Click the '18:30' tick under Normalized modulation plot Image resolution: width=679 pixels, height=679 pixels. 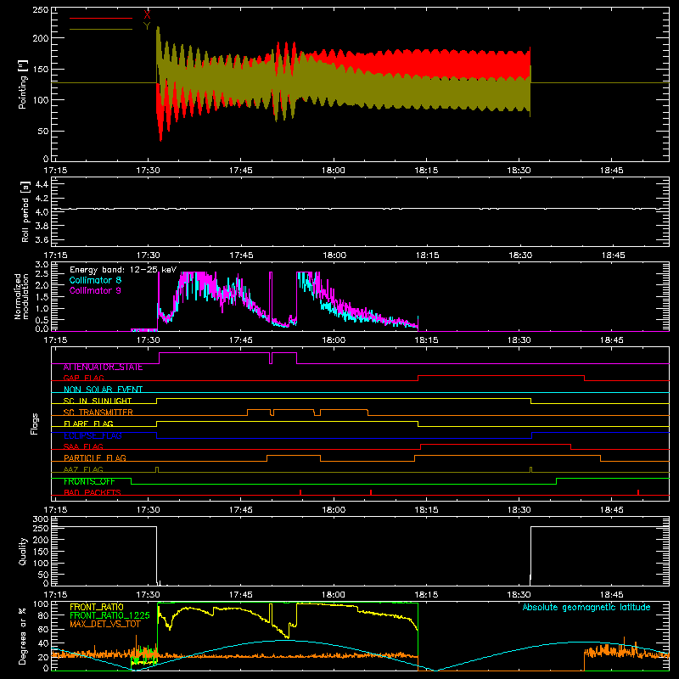(519, 340)
